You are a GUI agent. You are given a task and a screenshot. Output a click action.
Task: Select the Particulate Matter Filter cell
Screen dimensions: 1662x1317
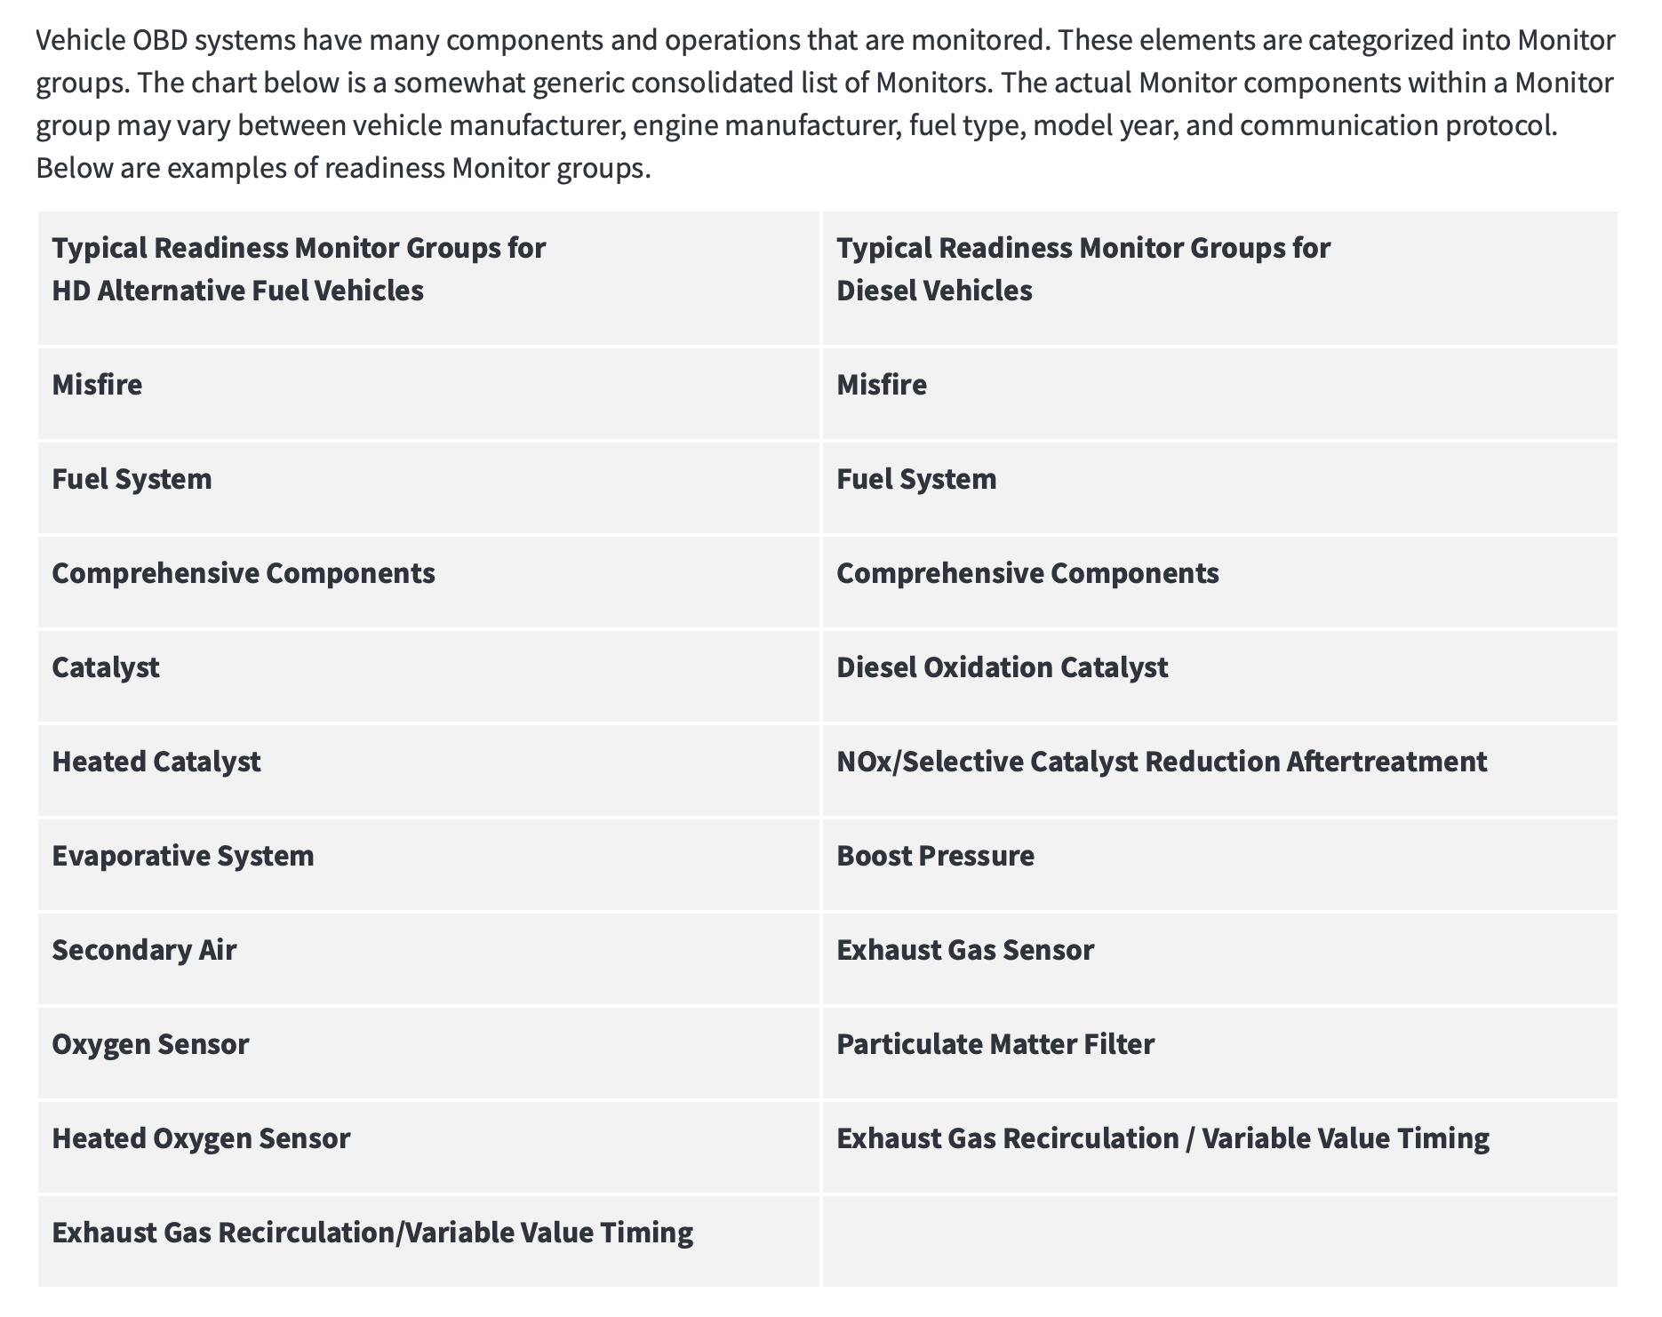point(995,1044)
